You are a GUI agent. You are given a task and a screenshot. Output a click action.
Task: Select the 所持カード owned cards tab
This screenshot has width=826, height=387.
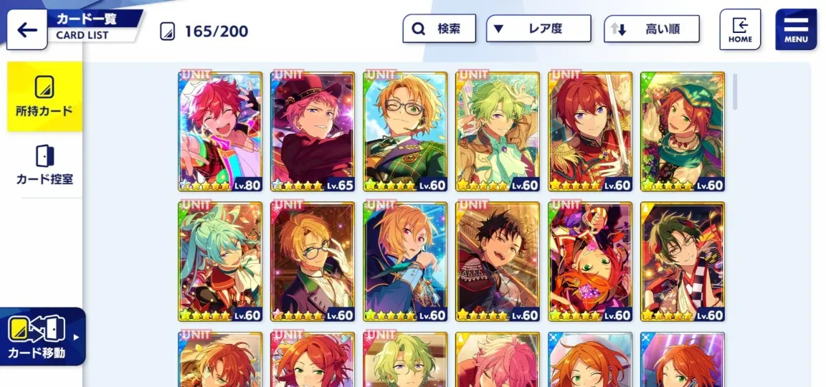pyautogui.click(x=44, y=96)
